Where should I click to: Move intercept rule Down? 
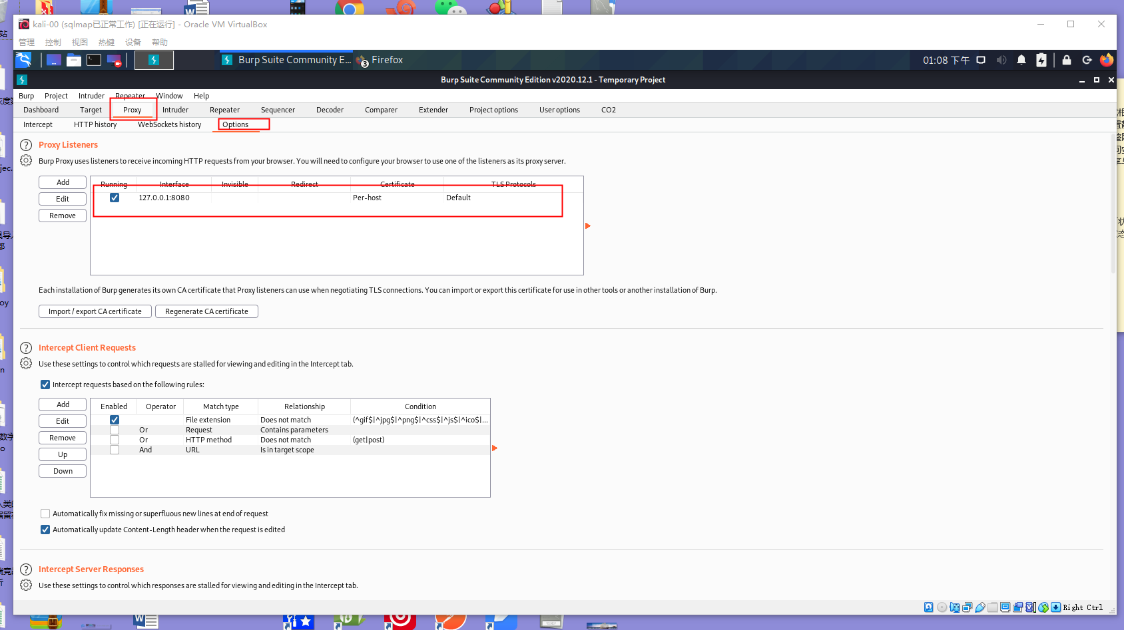[63, 471]
